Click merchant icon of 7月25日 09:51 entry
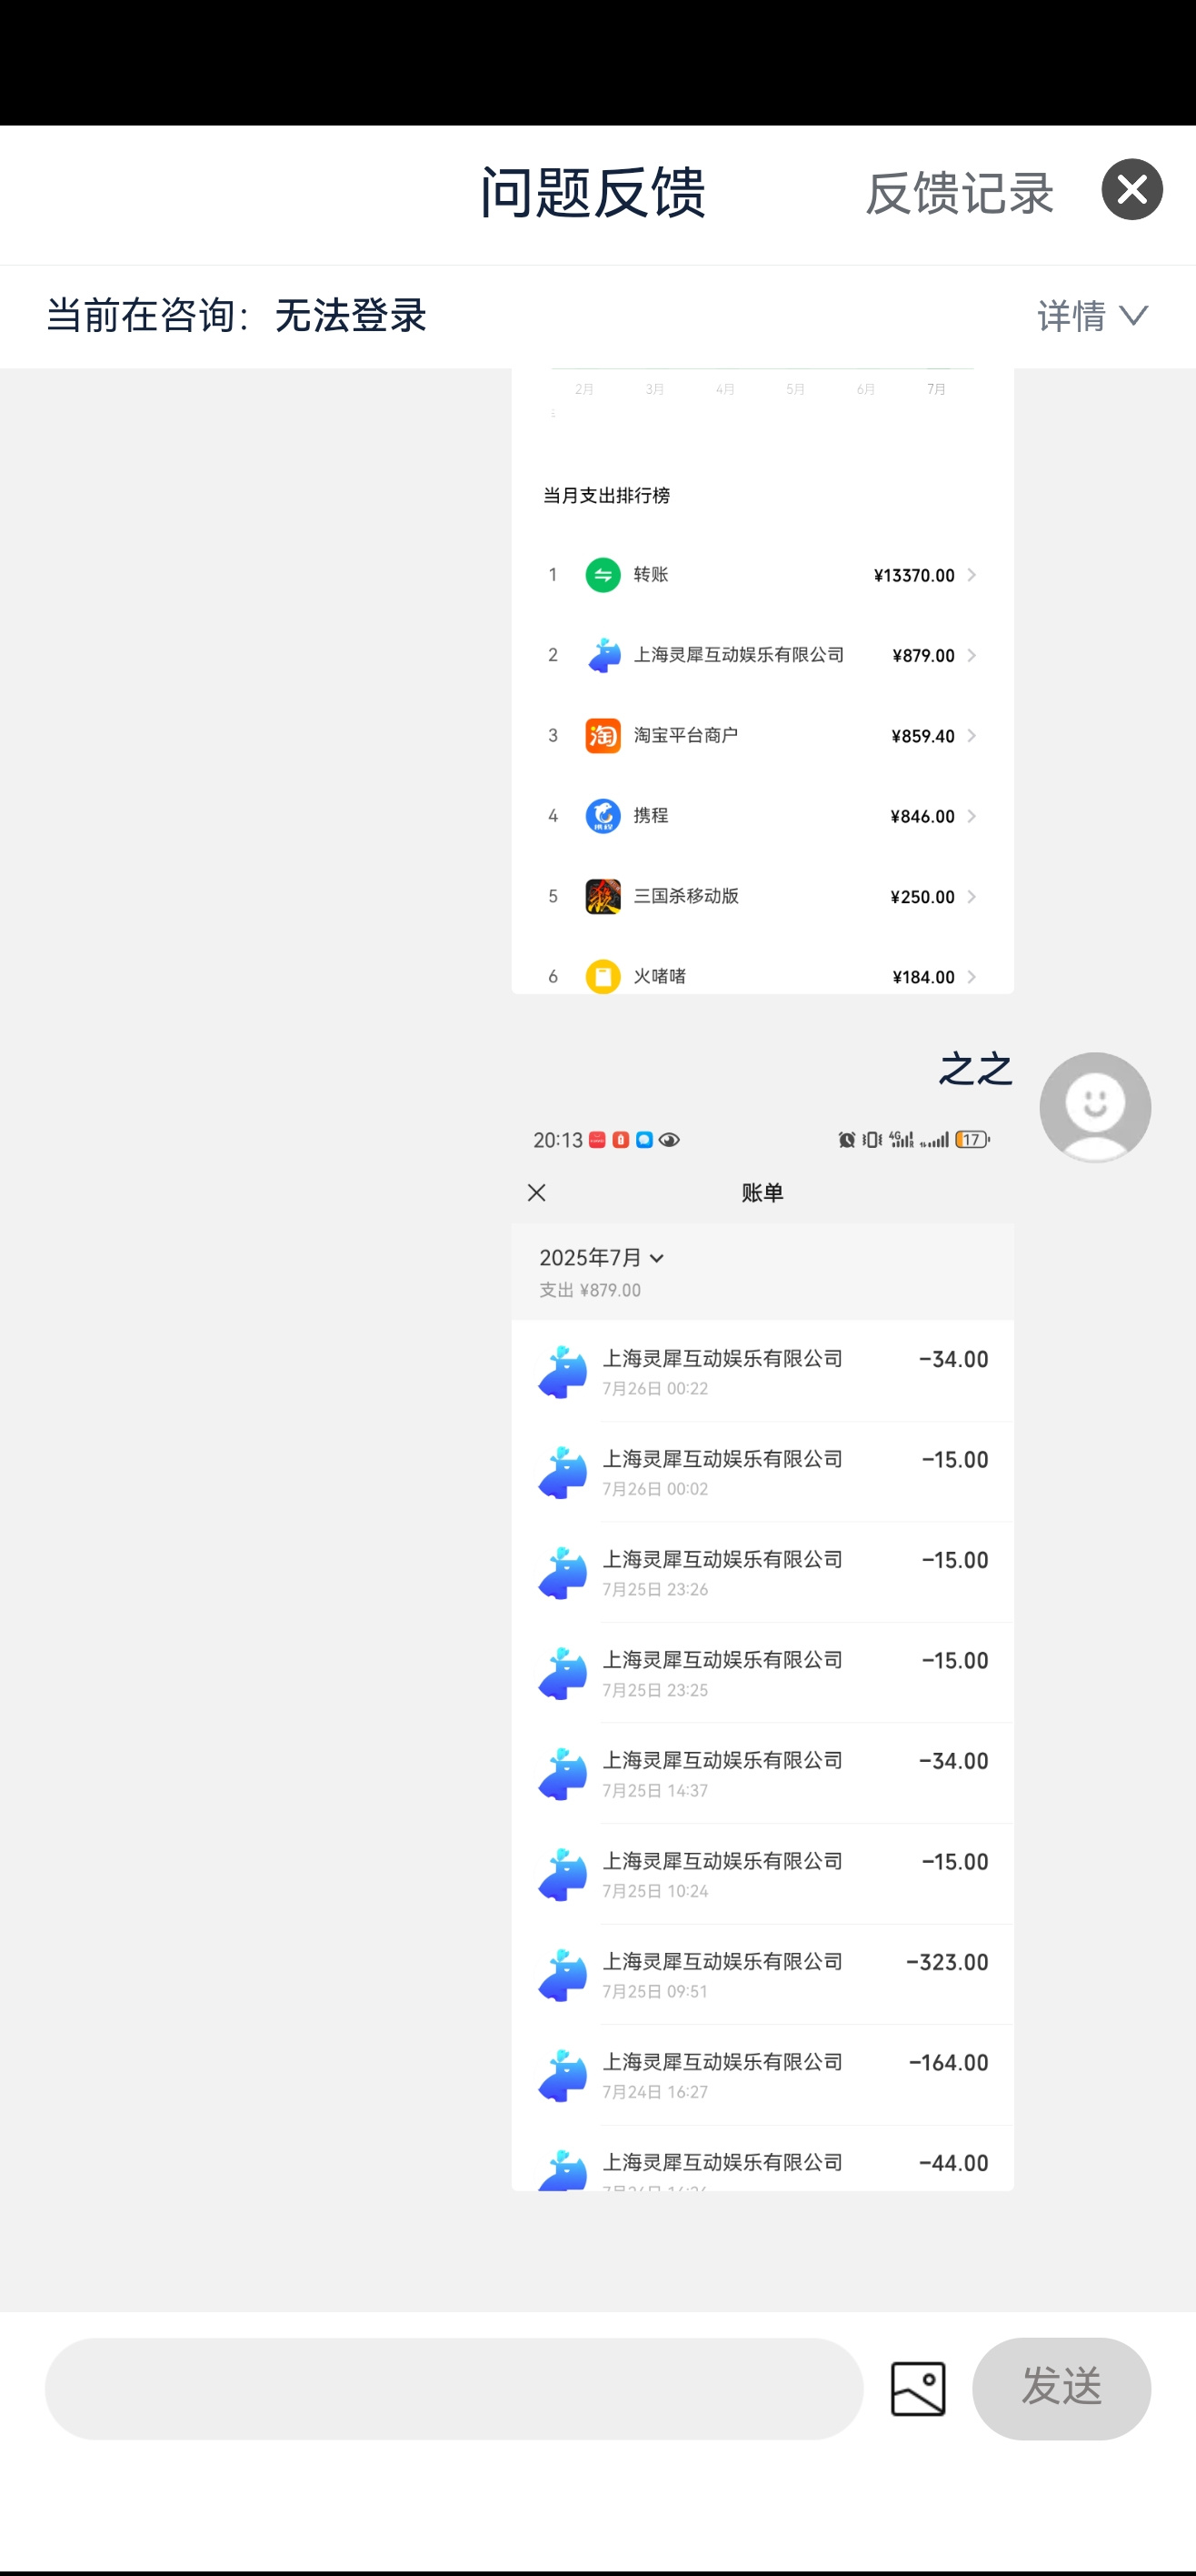Image resolution: width=1196 pixels, height=2576 pixels. click(563, 1974)
